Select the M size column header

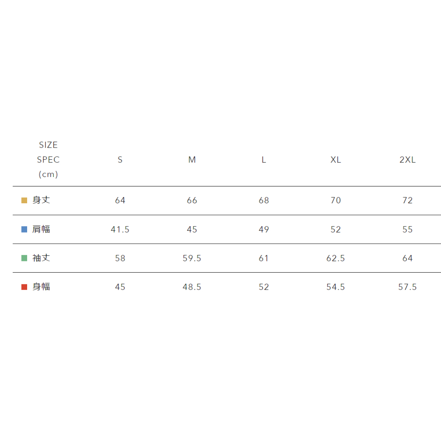pos(192,160)
